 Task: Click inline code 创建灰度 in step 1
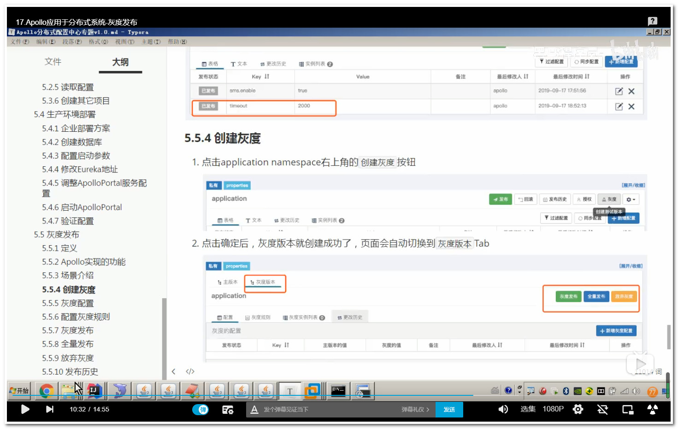(x=378, y=162)
